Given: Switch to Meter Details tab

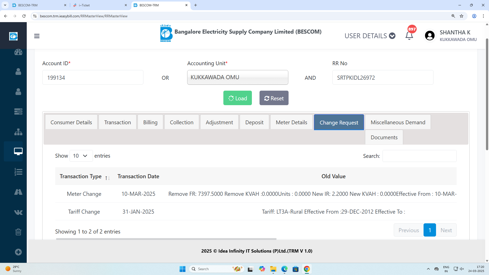Looking at the screenshot, I should pyautogui.click(x=291, y=122).
